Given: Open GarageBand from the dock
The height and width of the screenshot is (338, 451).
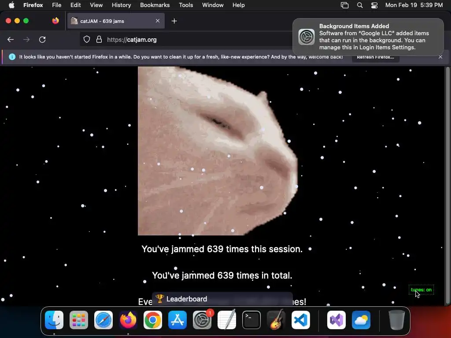Looking at the screenshot, I should click(x=276, y=320).
